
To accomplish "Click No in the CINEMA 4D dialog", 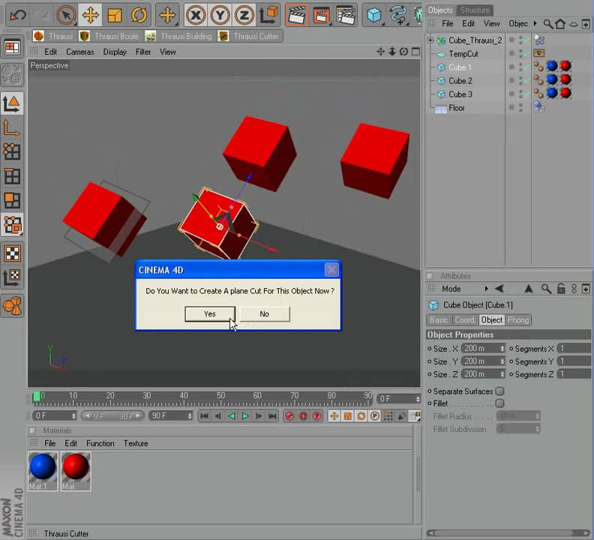I will point(265,313).
